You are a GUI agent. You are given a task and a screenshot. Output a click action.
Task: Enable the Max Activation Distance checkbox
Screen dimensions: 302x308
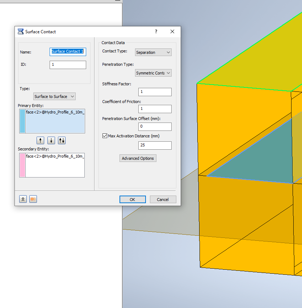(105, 136)
